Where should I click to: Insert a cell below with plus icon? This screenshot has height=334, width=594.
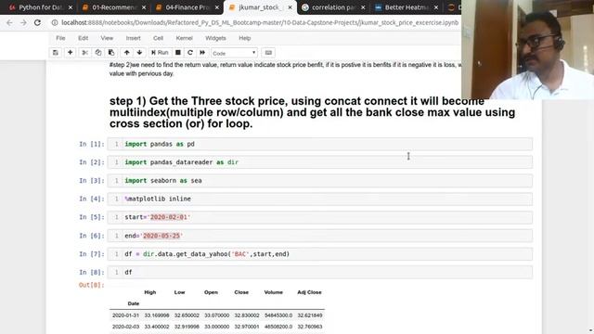[71, 53]
